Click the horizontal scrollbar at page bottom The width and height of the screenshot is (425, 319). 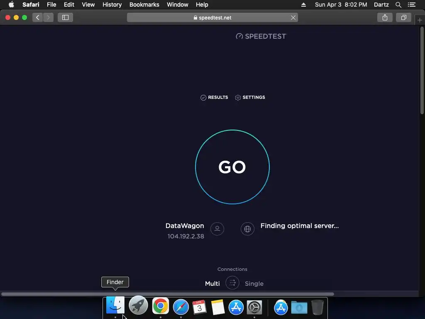click(x=168, y=294)
